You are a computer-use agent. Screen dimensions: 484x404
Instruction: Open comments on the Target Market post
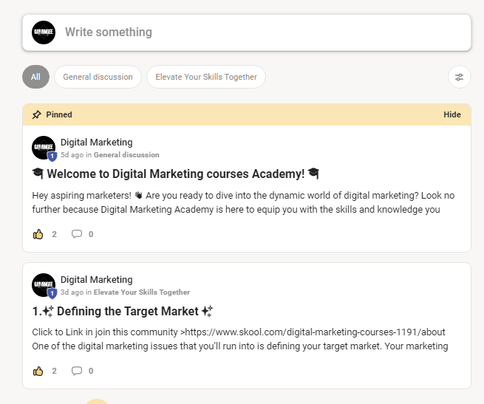tap(77, 371)
